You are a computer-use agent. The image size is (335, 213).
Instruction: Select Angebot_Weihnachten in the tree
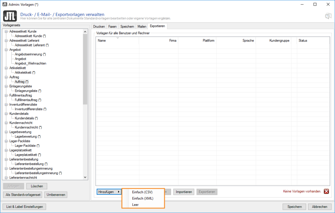pyautogui.click(x=30, y=63)
